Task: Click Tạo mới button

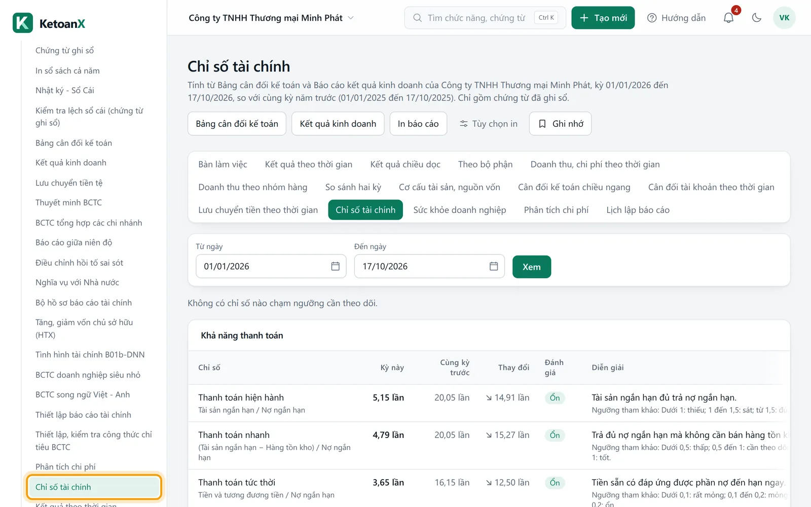Action: (603, 18)
